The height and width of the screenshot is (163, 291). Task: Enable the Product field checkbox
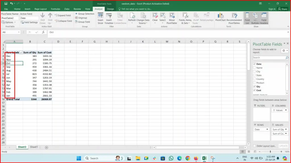click(254, 82)
